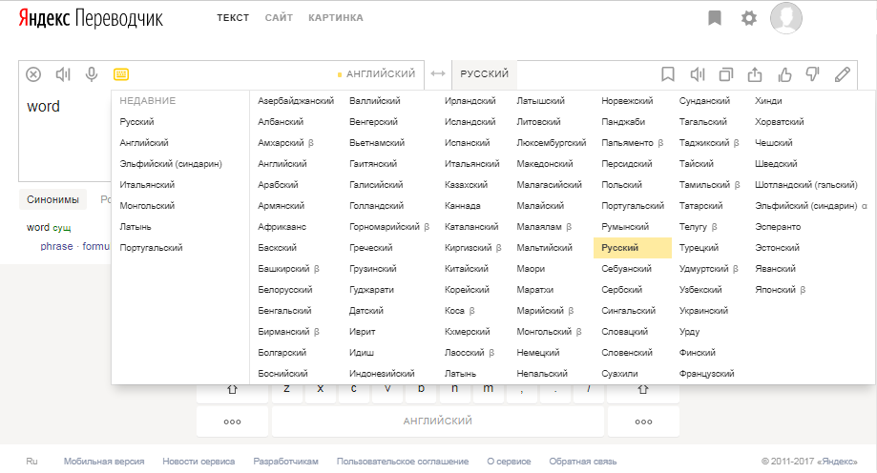The height and width of the screenshot is (473, 877).
Task: Open settings with the gear icon
Action: [749, 18]
